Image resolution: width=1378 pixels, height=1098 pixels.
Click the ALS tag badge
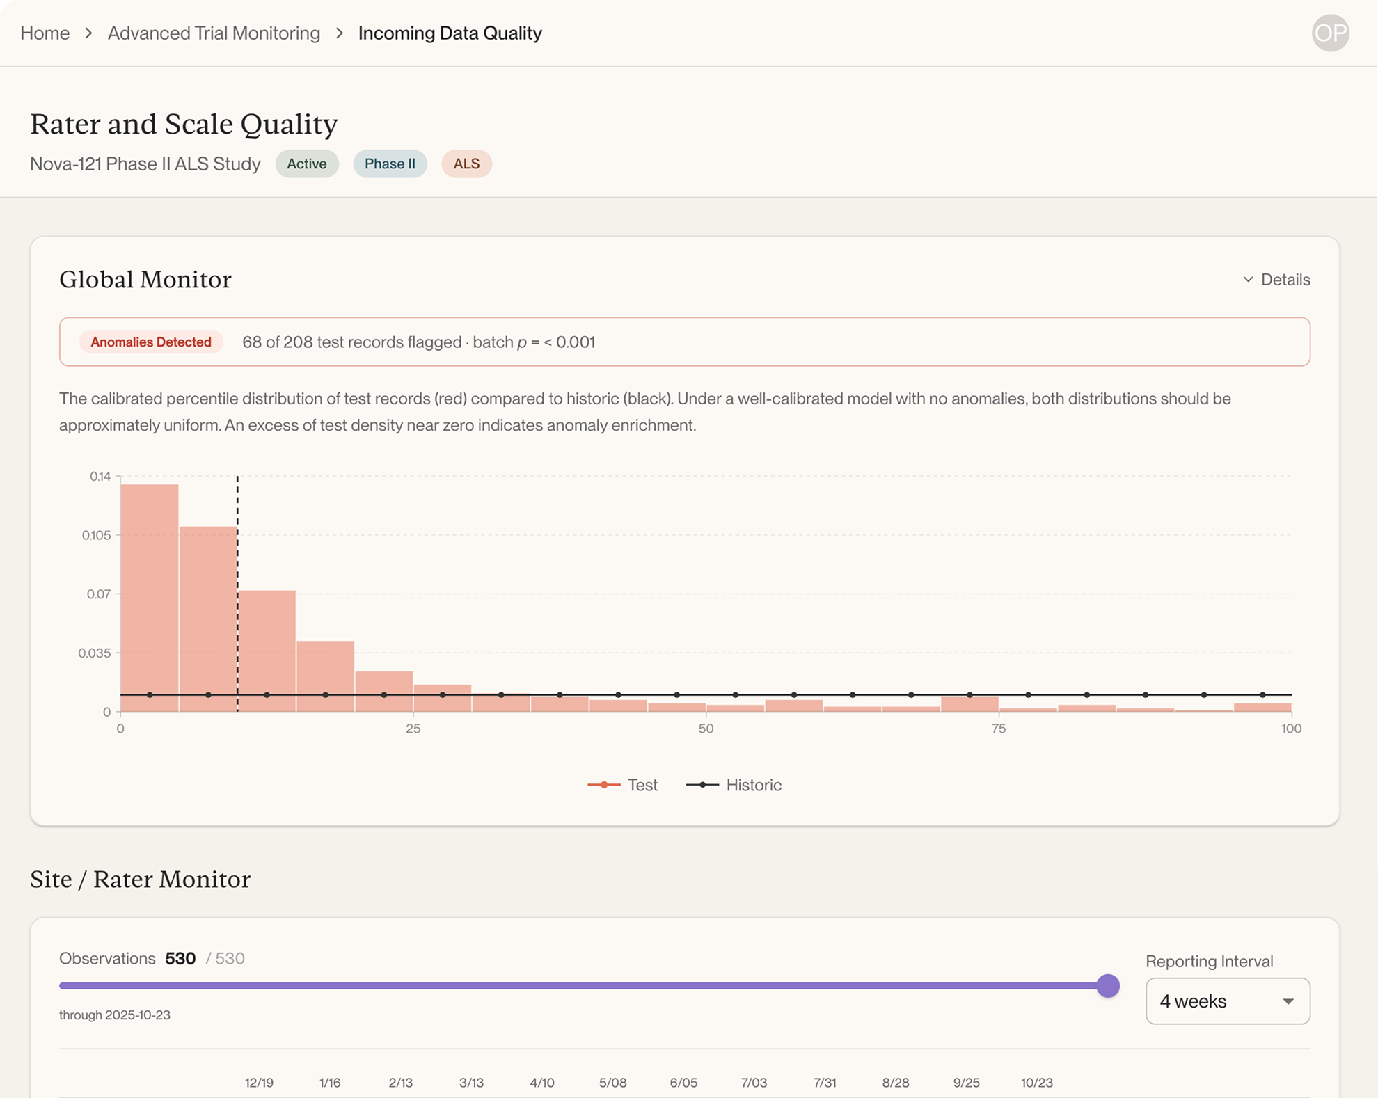click(x=466, y=164)
